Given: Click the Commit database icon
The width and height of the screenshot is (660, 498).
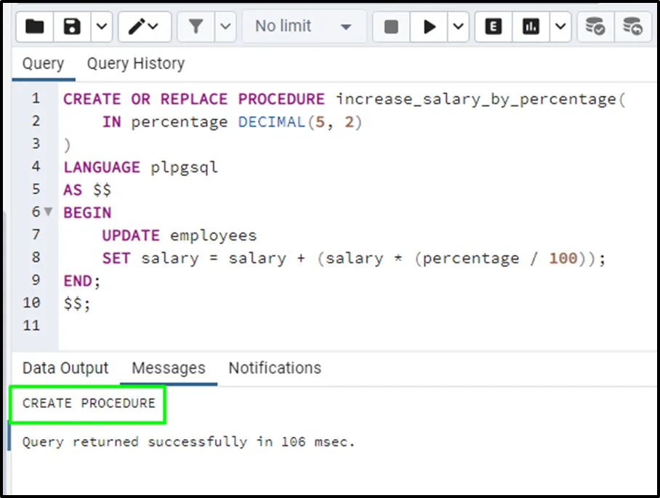Looking at the screenshot, I should point(595,27).
